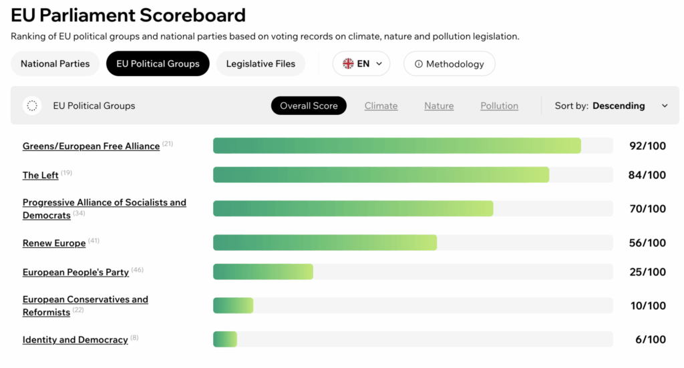Expand the Sort by Descending dropdown
Viewport: 684px width, 368px height.
coord(611,106)
